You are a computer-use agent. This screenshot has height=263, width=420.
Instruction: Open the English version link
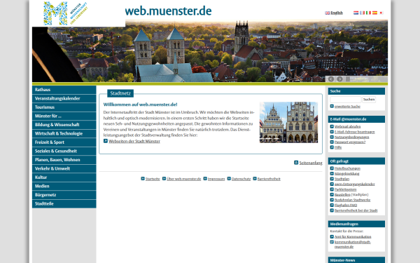click(337, 13)
